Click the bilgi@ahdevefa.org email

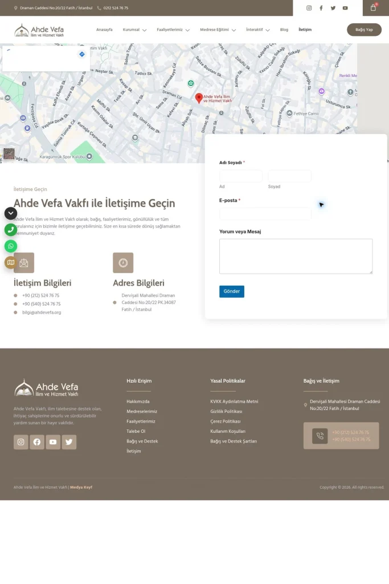42,313
